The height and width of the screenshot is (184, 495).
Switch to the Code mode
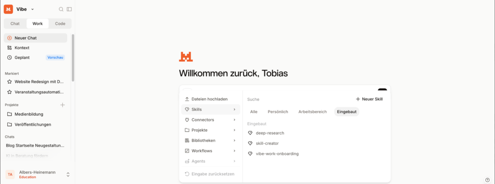coord(60,24)
